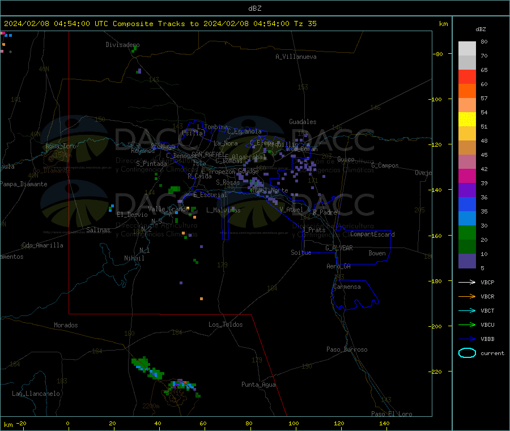Screen dimensions: 510x431
Task: Click the C_Española map label
Action: click(244, 131)
